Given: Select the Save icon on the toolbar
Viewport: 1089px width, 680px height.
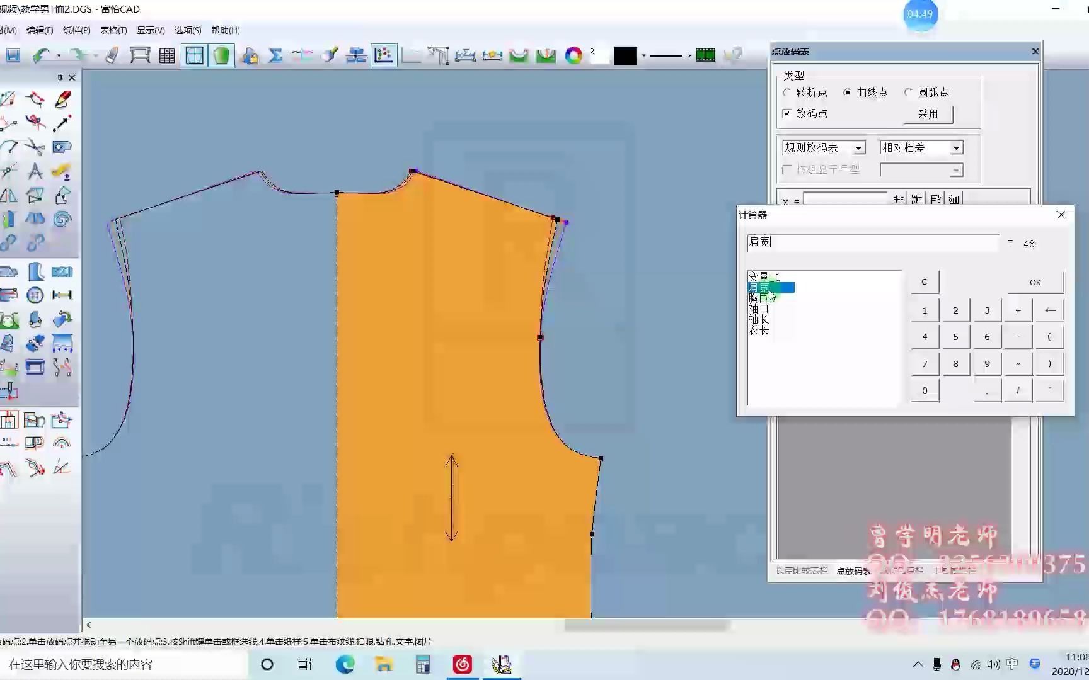Looking at the screenshot, I should pos(13,55).
